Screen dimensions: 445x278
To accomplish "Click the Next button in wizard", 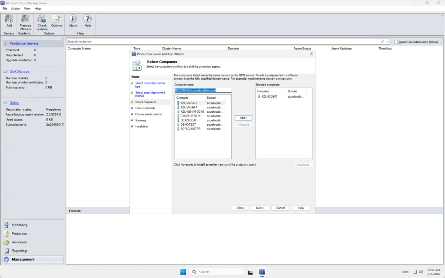I will coord(260,208).
